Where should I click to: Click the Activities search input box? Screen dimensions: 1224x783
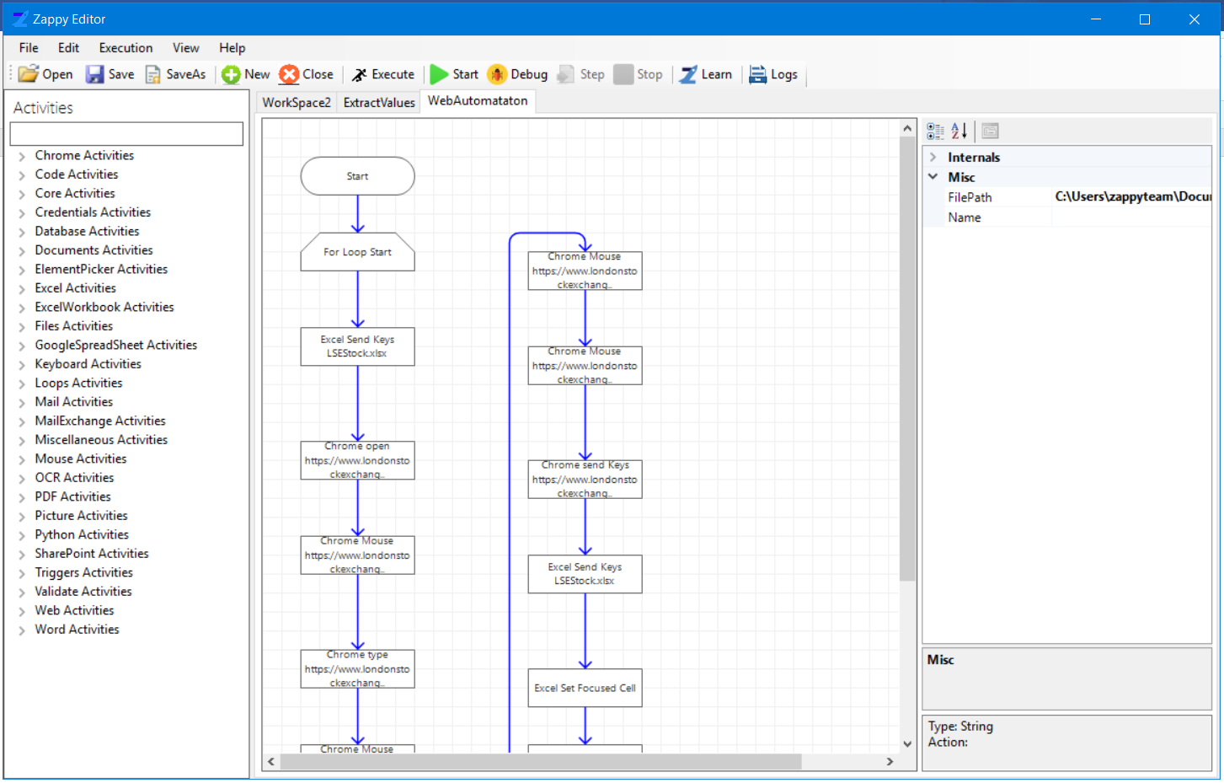coord(126,134)
